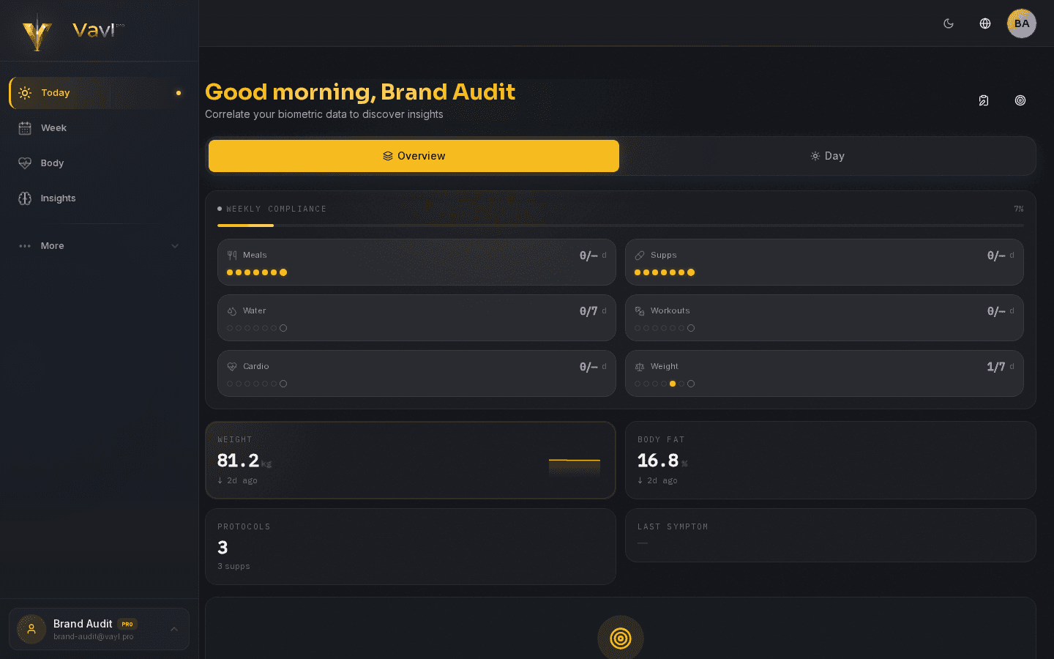
Task: Open the Protocols card showing 3
Action: pos(411,546)
